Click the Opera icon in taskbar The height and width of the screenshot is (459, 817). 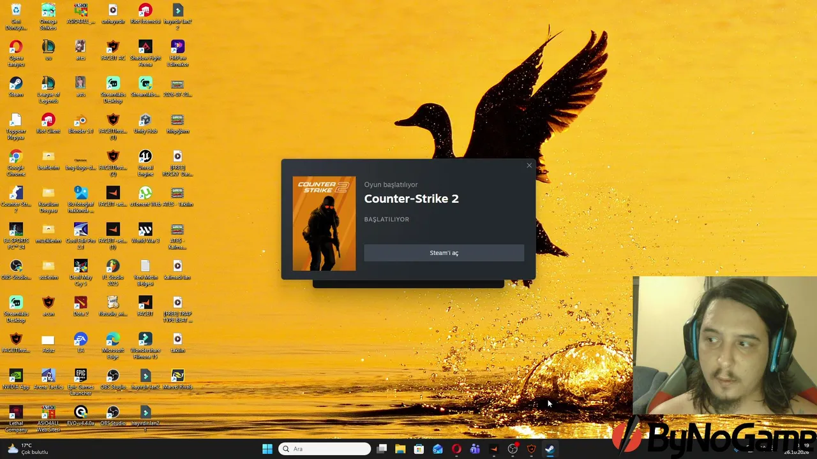(x=456, y=449)
